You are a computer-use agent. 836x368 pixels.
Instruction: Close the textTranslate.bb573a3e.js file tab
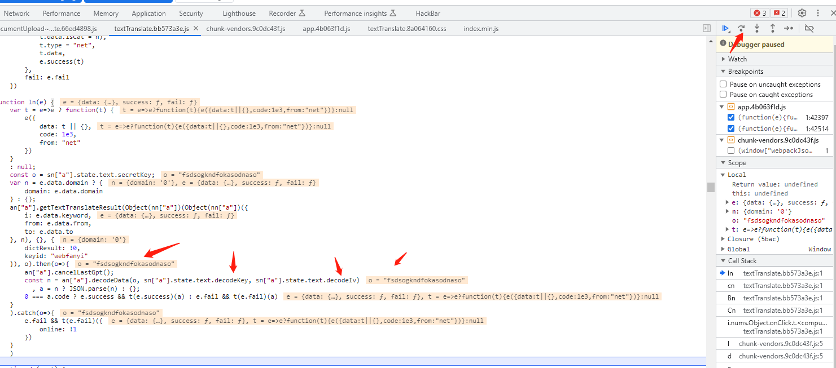[195, 28]
